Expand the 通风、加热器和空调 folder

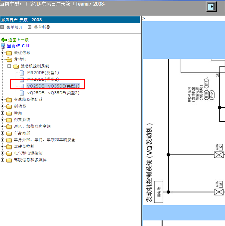pos(2,126)
